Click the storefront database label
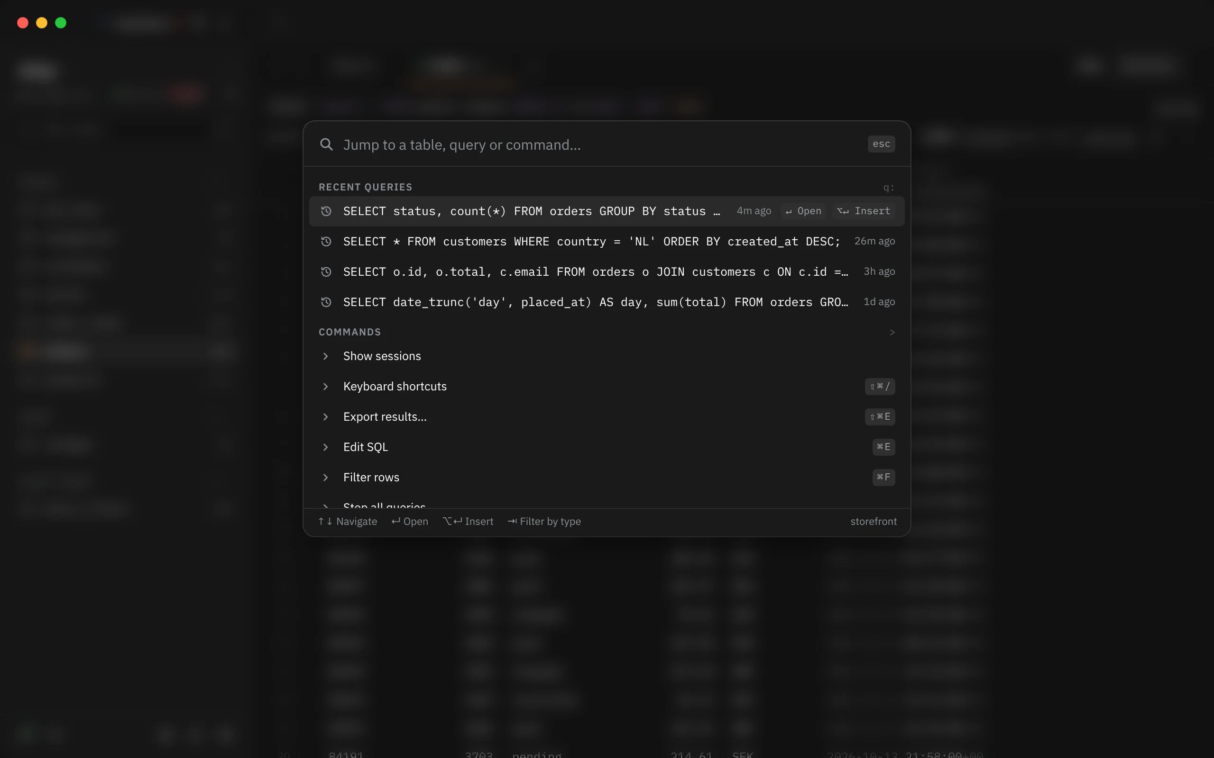This screenshot has width=1214, height=758. click(874, 522)
